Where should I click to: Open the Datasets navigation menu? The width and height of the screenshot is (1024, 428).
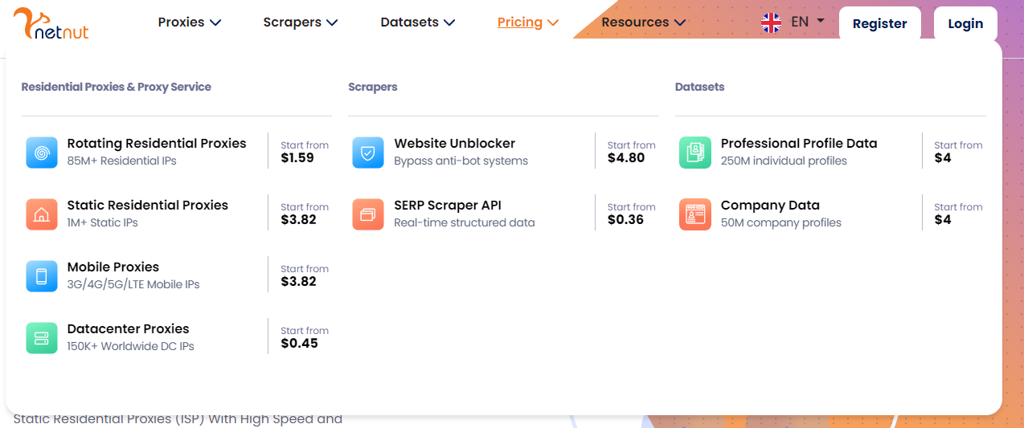[418, 22]
